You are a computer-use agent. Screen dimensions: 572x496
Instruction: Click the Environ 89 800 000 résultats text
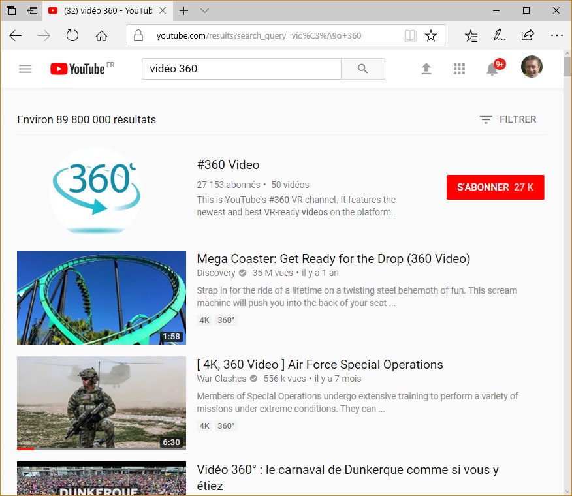[x=86, y=119]
